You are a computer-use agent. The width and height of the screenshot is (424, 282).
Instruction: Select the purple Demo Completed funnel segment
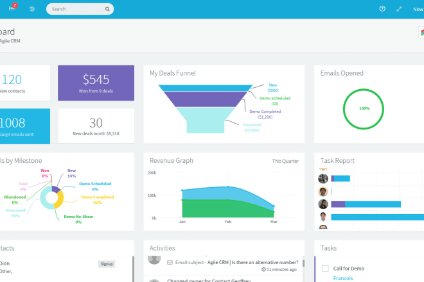[205, 99]
